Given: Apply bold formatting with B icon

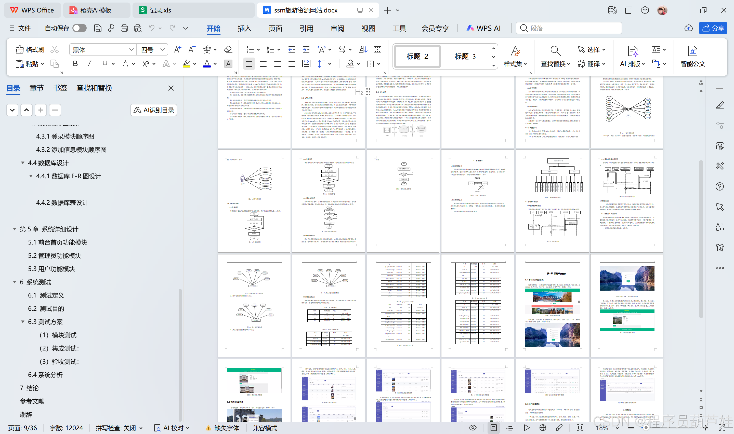Looking at the screenshot, I should tap(75, 64).
